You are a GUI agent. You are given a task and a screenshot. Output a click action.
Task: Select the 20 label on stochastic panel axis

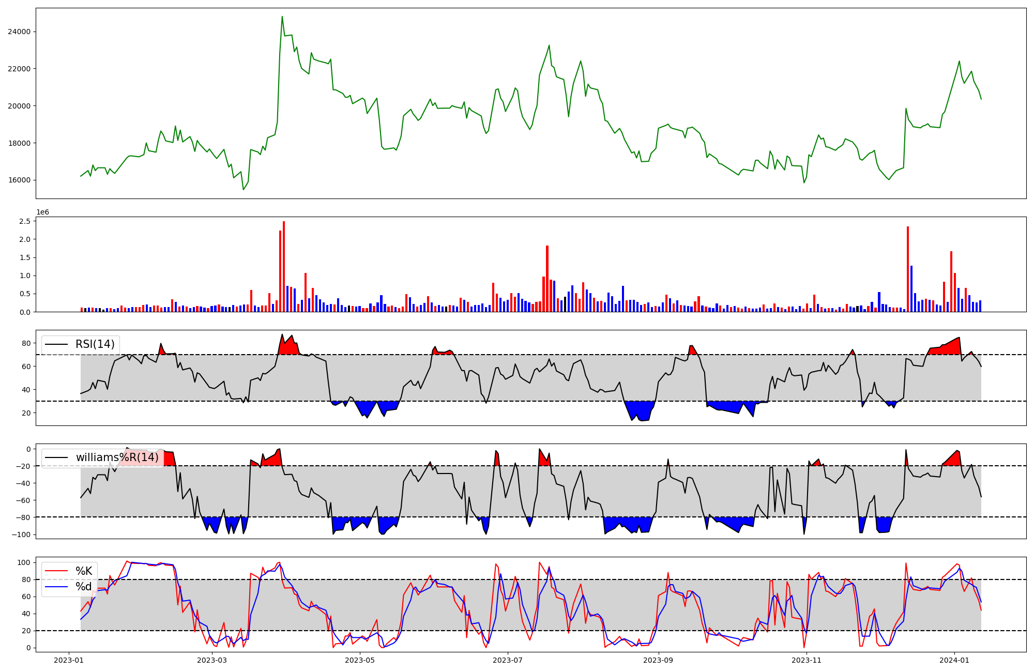tap(26, 631)
